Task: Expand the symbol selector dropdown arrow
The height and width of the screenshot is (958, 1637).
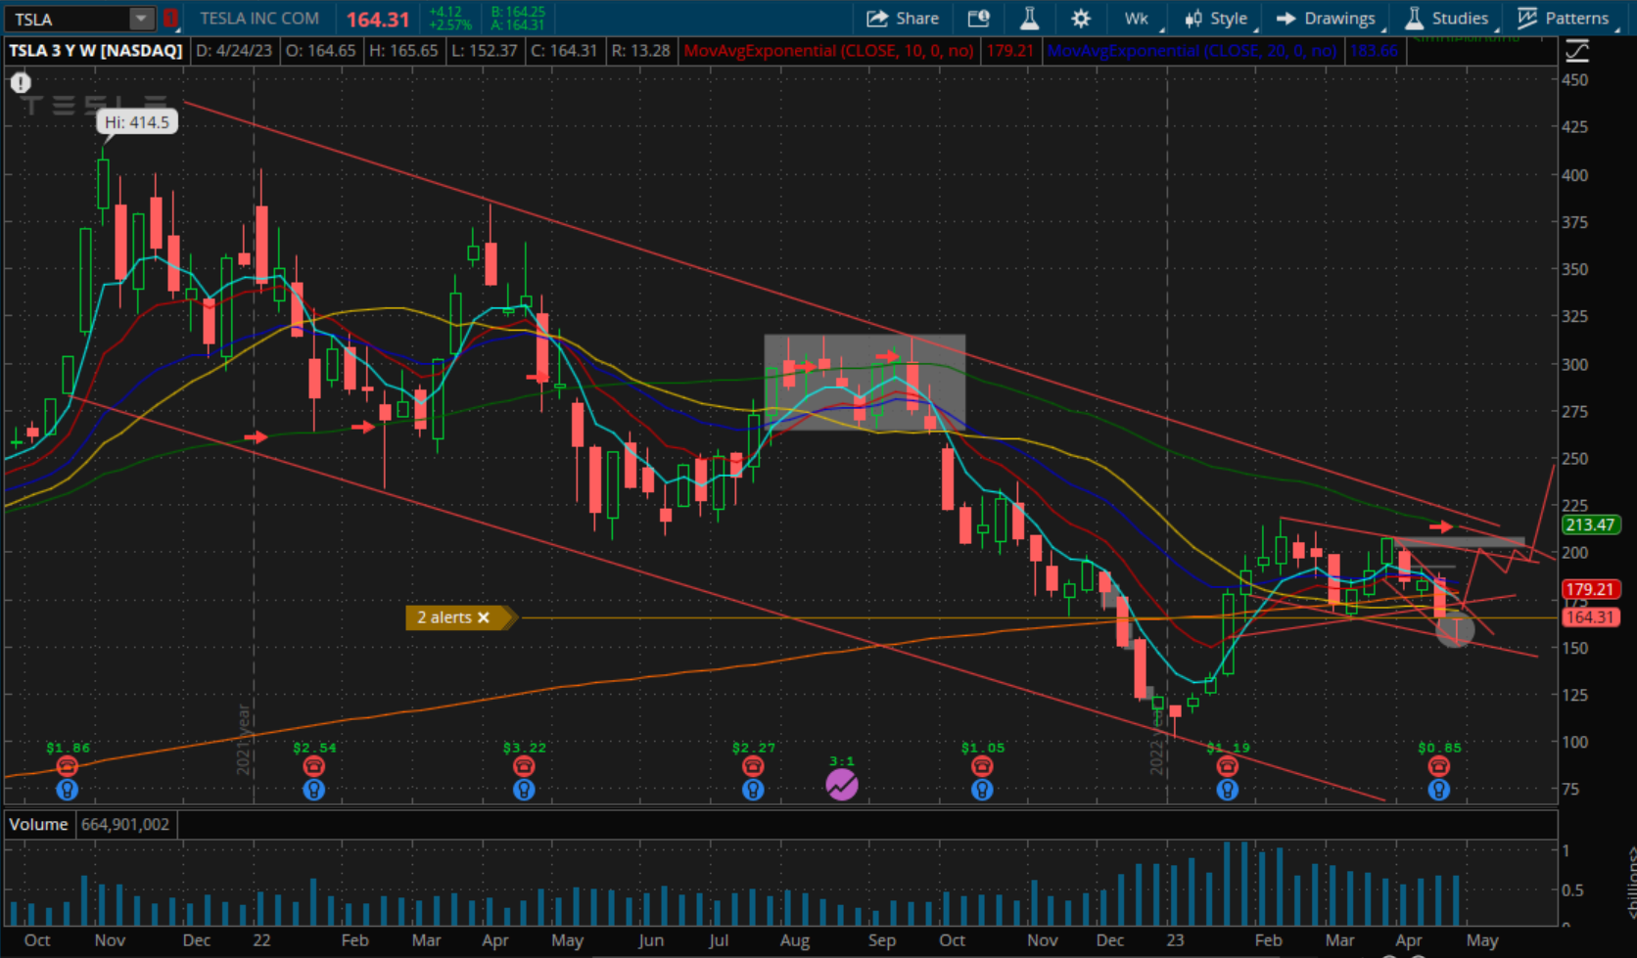Action: point(142,19)
